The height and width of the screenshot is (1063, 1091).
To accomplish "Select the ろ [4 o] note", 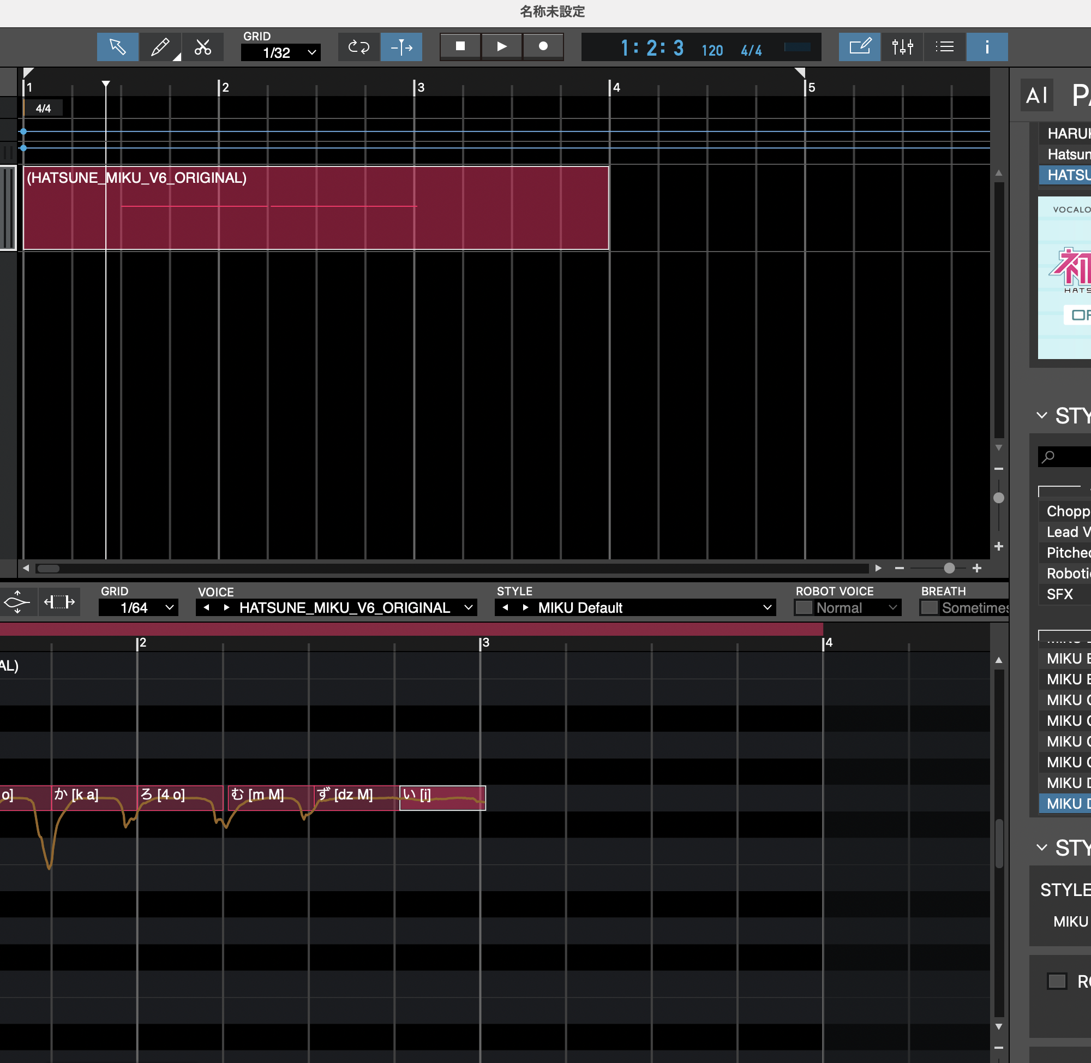I will 180,798.
